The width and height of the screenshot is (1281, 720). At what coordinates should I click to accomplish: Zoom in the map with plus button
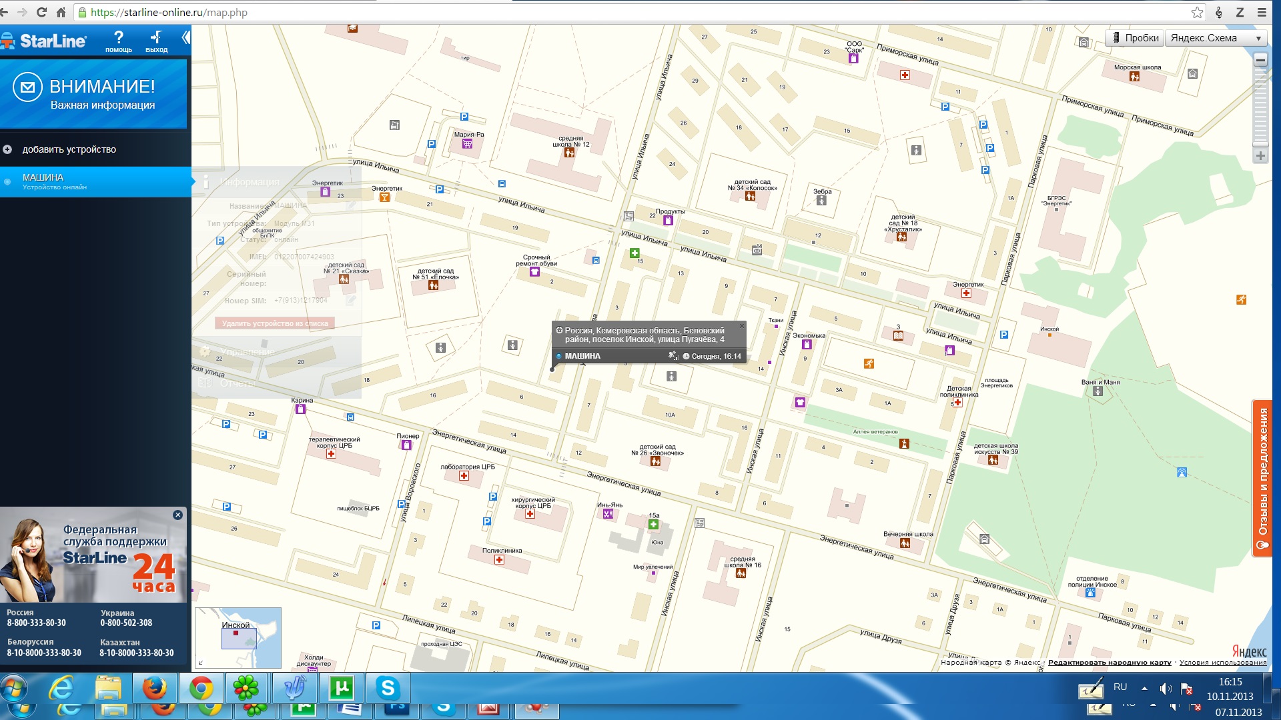[1260, 156]
